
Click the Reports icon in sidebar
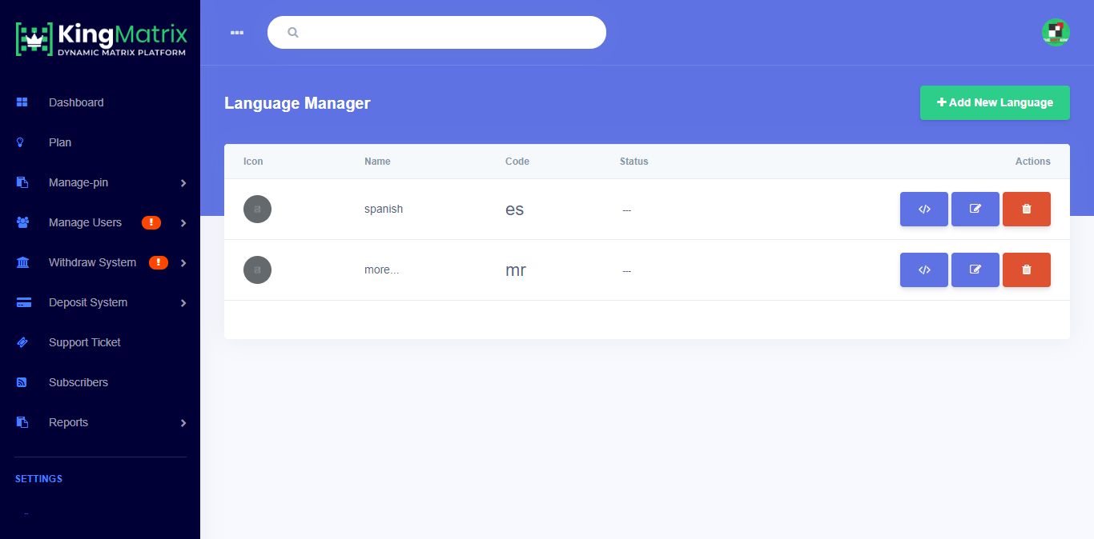coord(22,422)
